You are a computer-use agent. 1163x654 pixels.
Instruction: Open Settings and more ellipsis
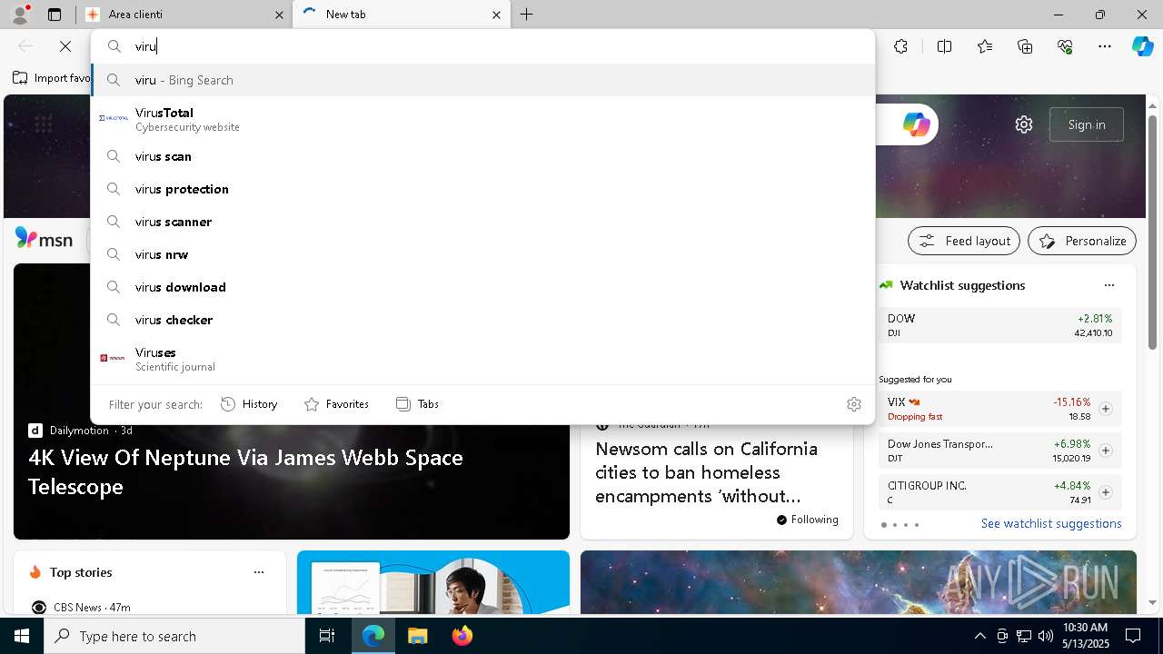1105,46
